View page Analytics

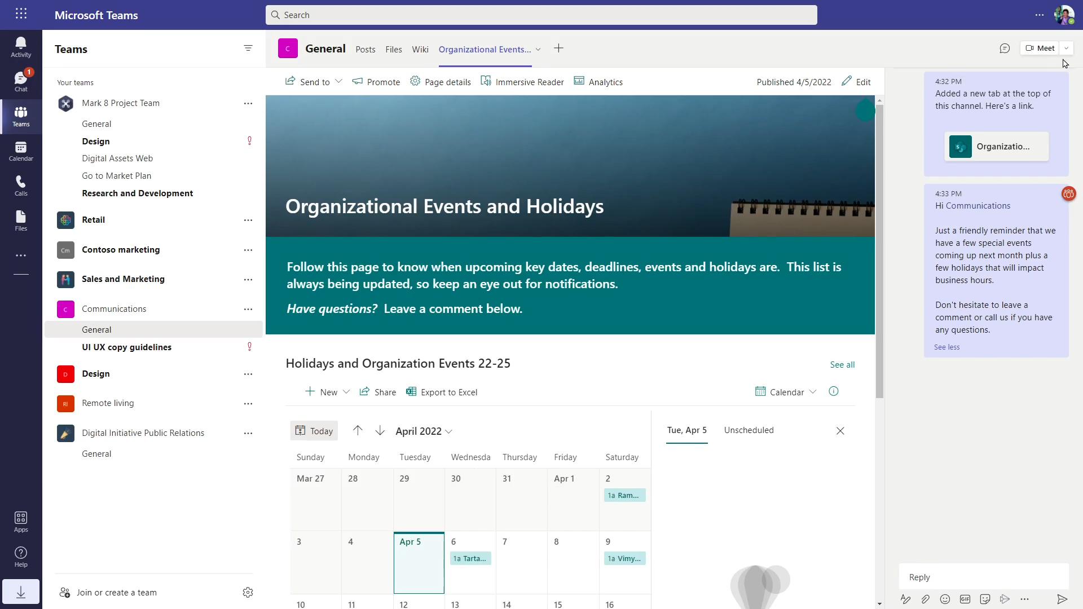598,82
